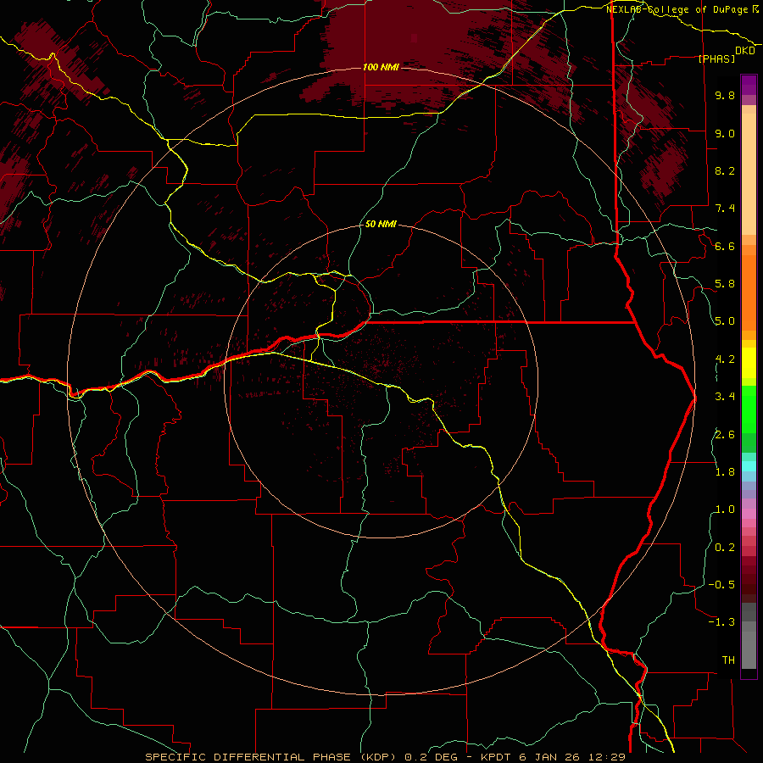This screenshot has height=763, width=763.
Task: Click the 100 NMI range ring label
Action: (381, 67)
